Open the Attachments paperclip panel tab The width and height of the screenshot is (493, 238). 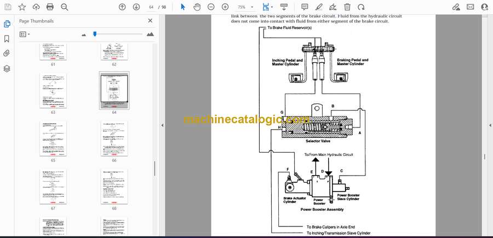(7, 54)
